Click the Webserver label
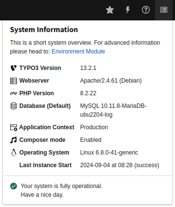The height and width of the screenshot is (207, 175). point(34,81)
